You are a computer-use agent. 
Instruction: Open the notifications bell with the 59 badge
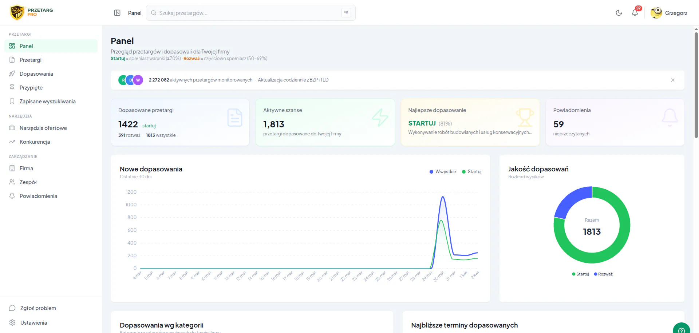coord(635,13)
